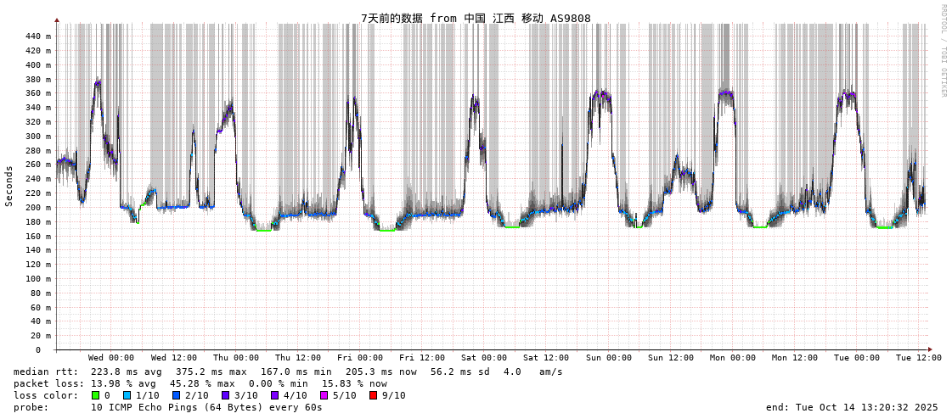Click the magenta 5/10 loss swatch
Image resolution: width=952 pixels, height=419 pixels.
[324, 395]
